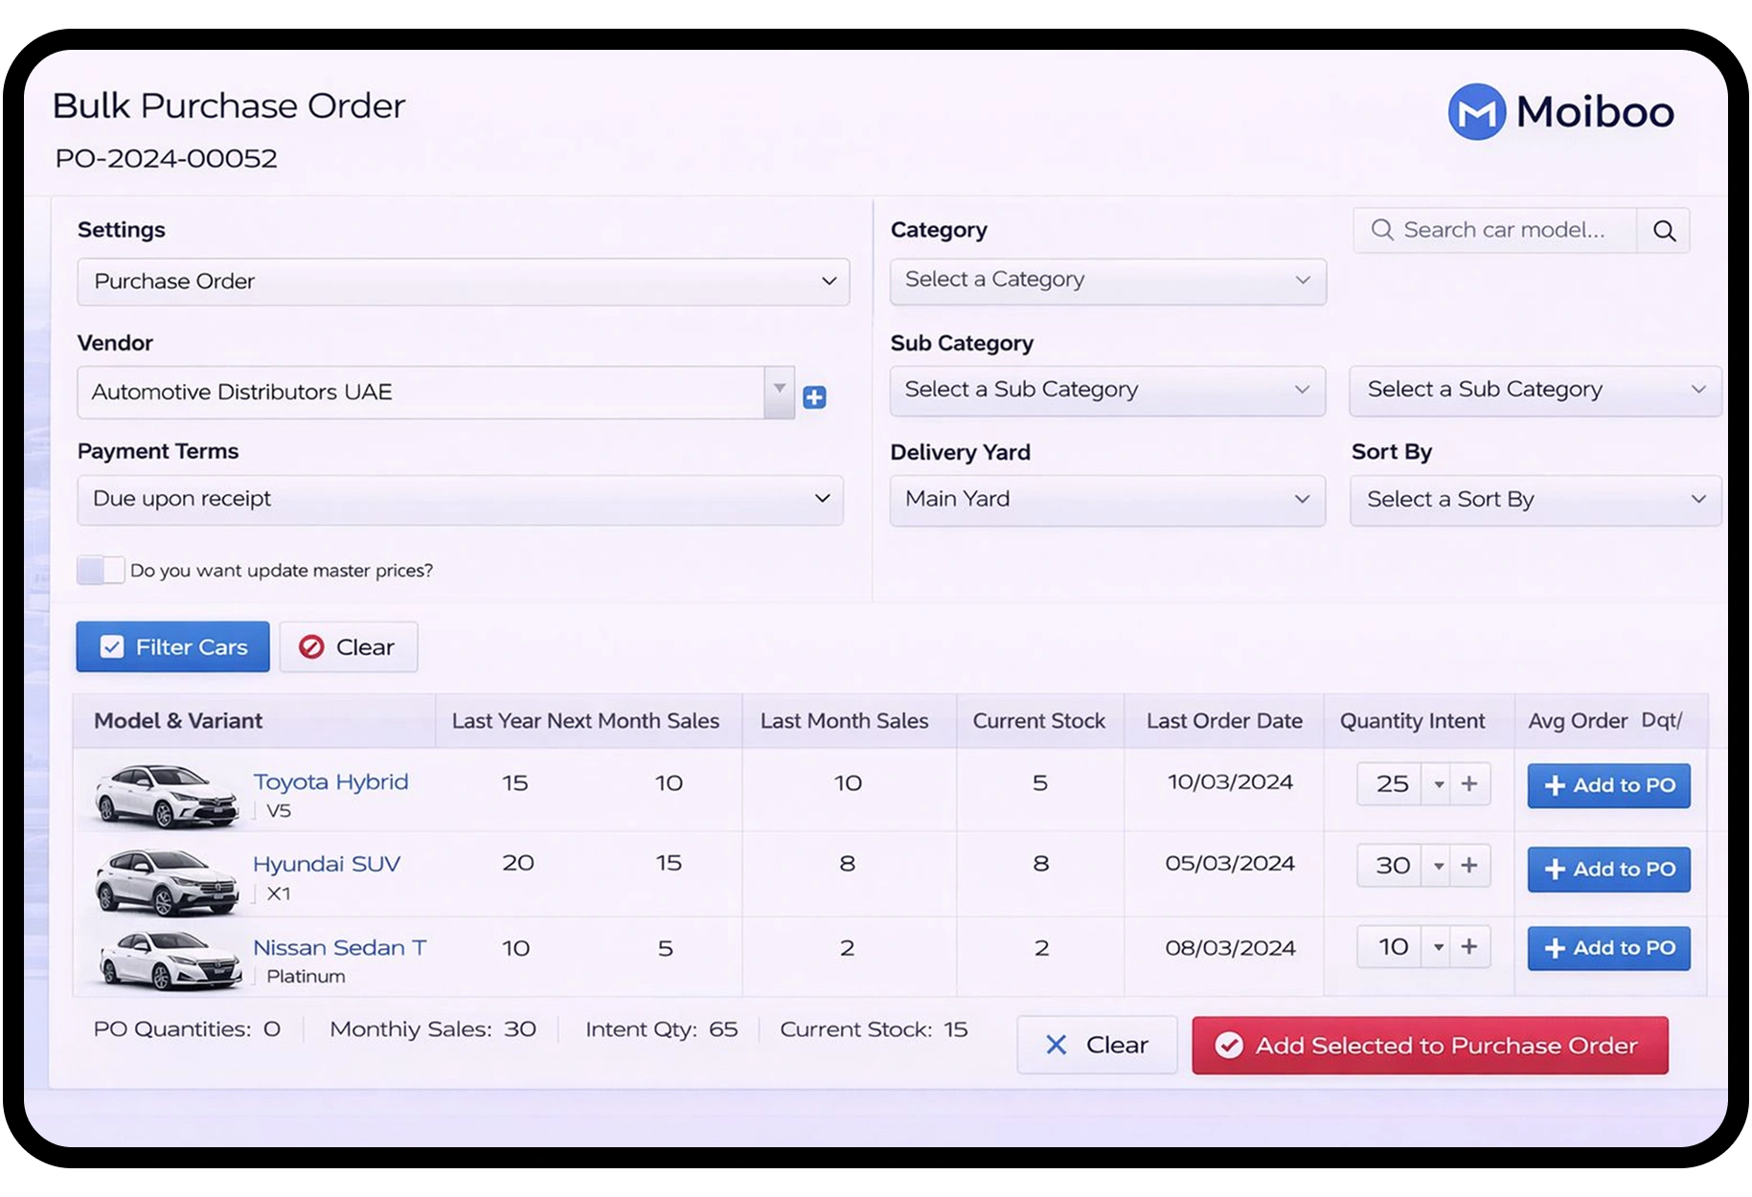Toggle the update master prices switch

click(x=101, y=570)
